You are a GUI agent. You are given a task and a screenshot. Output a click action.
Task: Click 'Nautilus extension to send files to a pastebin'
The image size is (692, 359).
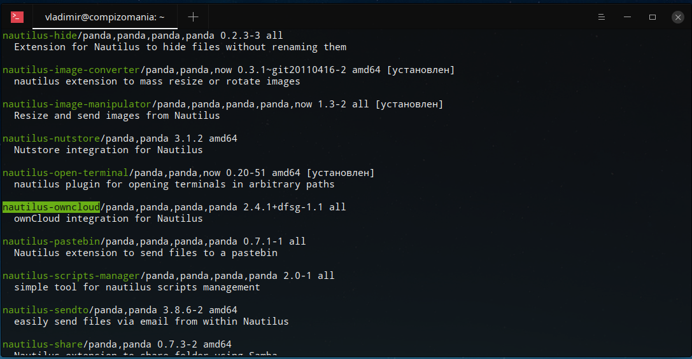[x=146, y=254]
